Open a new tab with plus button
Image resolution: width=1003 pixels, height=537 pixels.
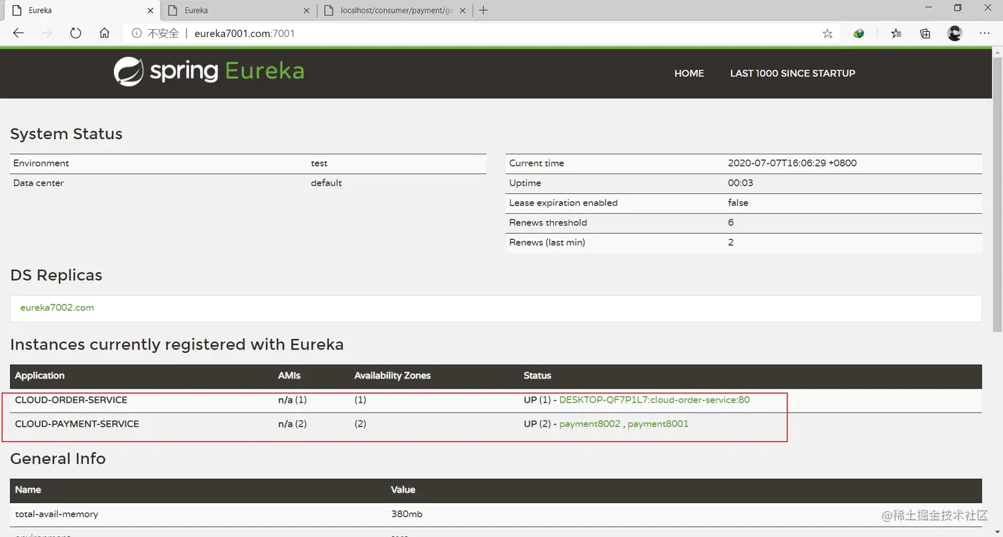[x=483, y=10]
